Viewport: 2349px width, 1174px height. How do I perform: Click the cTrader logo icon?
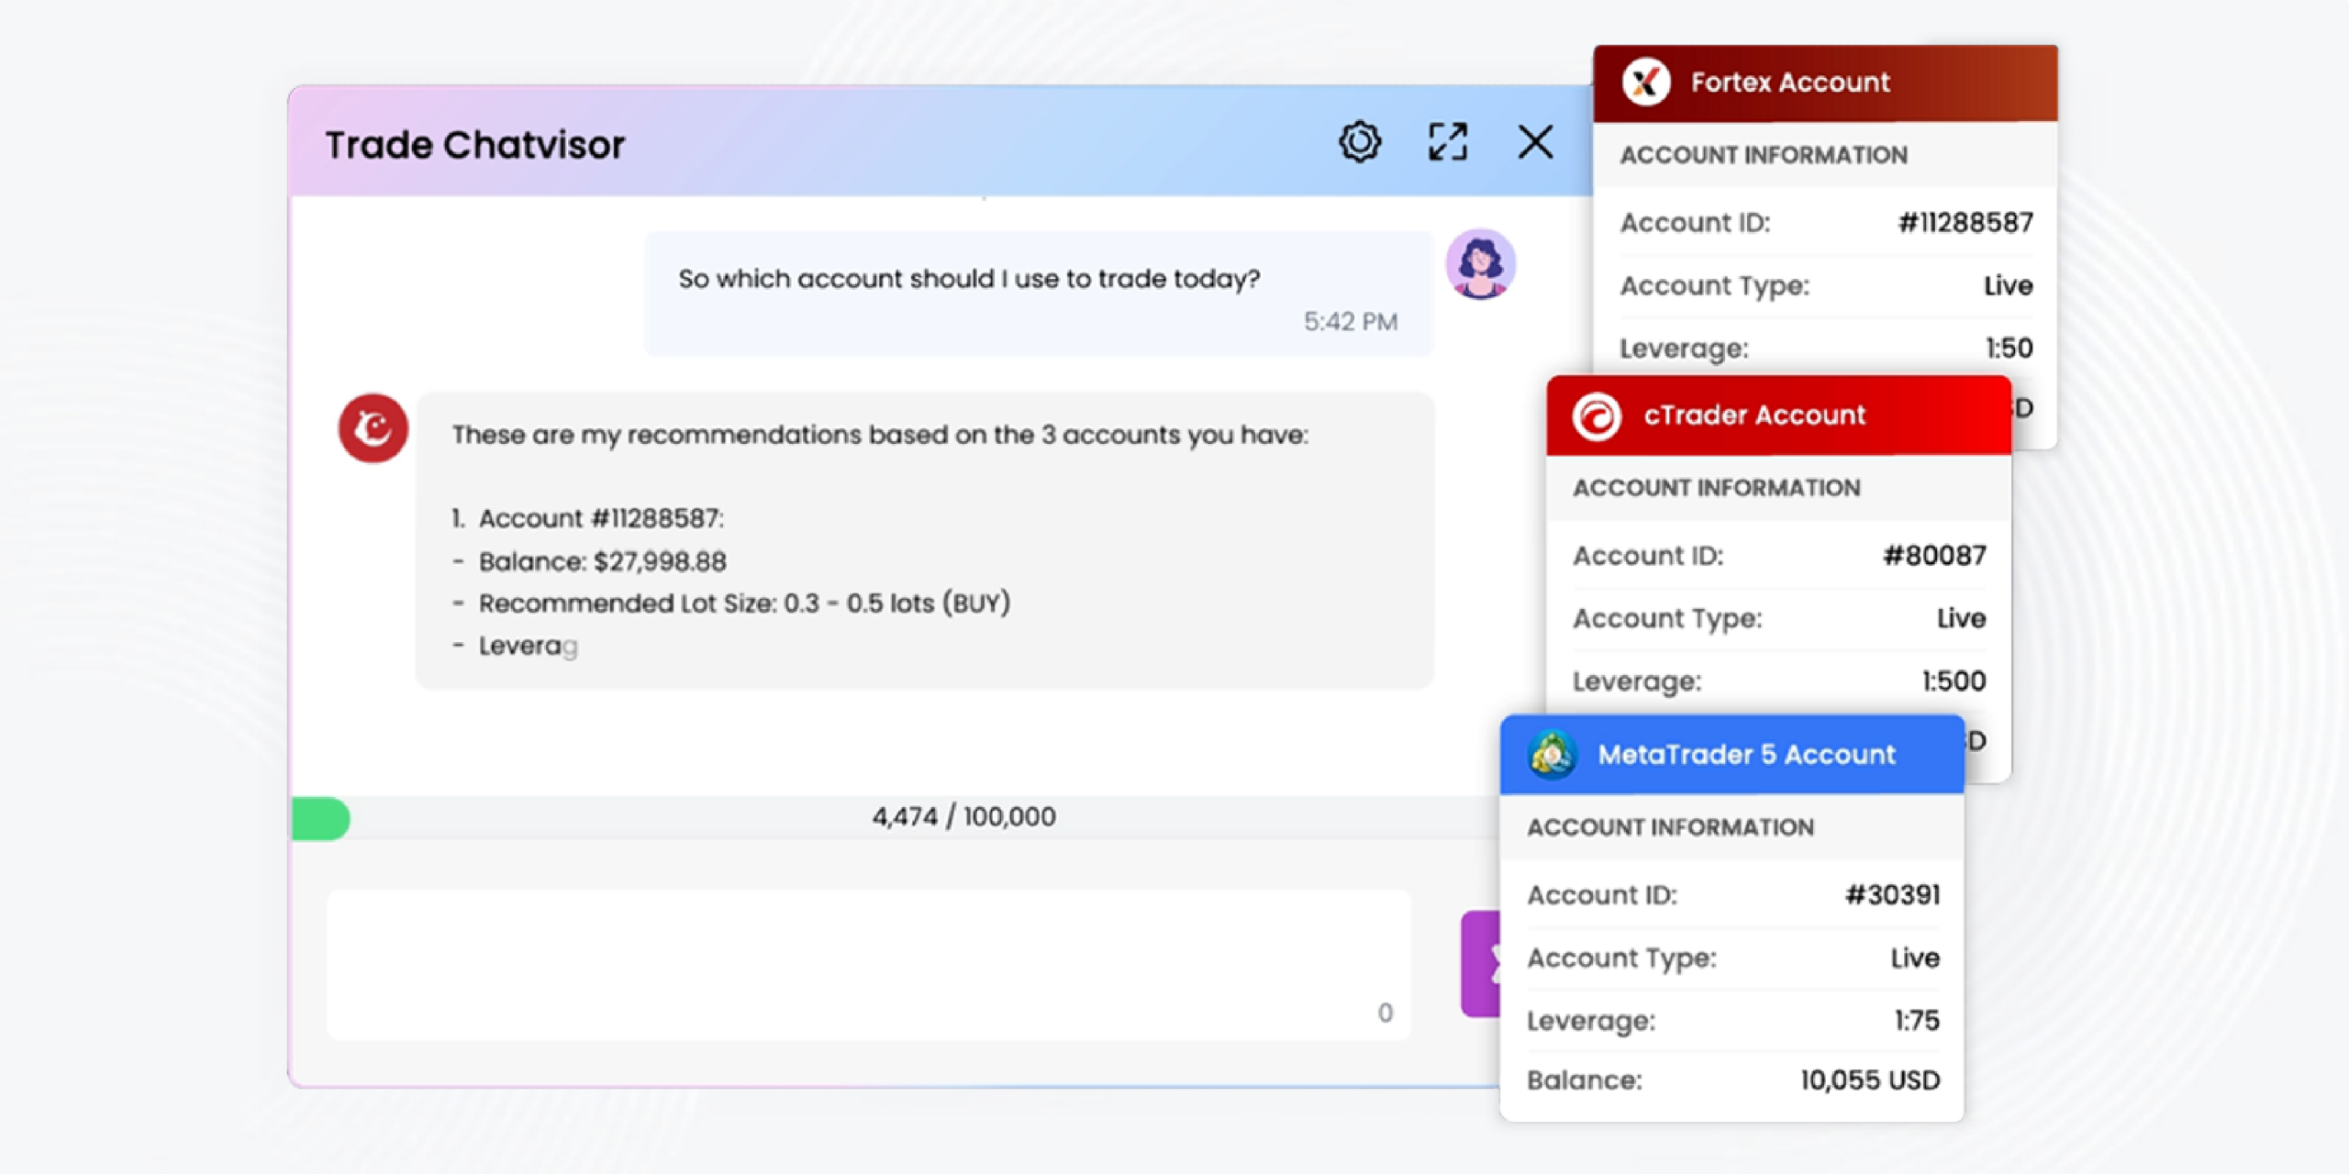pos(1597,416)
